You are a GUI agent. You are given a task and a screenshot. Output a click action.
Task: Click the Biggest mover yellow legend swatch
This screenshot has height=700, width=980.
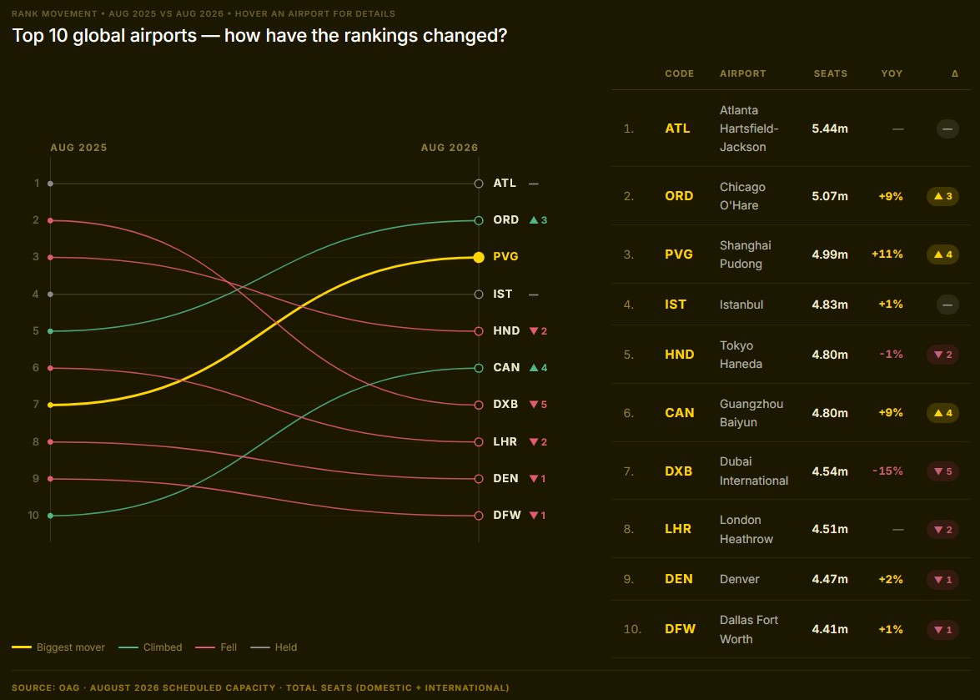coord(21,647)
